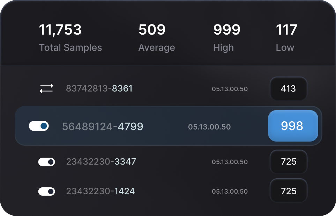Screen dimensions: 336x216
Task: Click the blue 998 value badge
Action: (293, 126)
